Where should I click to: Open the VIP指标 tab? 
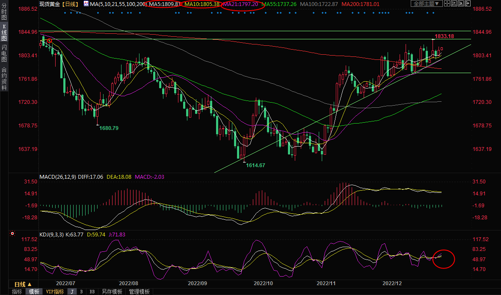tap(55, 292)
